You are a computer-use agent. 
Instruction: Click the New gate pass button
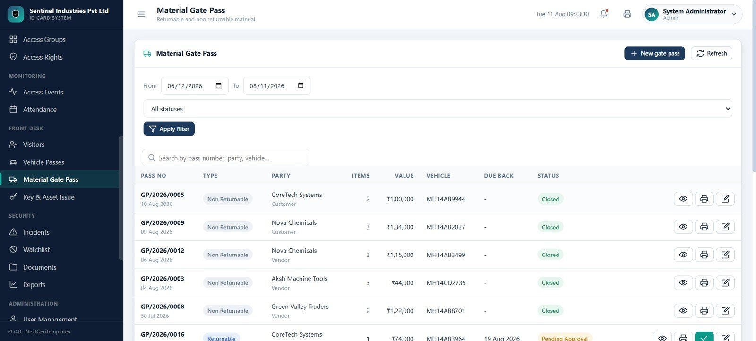point(654,53)
